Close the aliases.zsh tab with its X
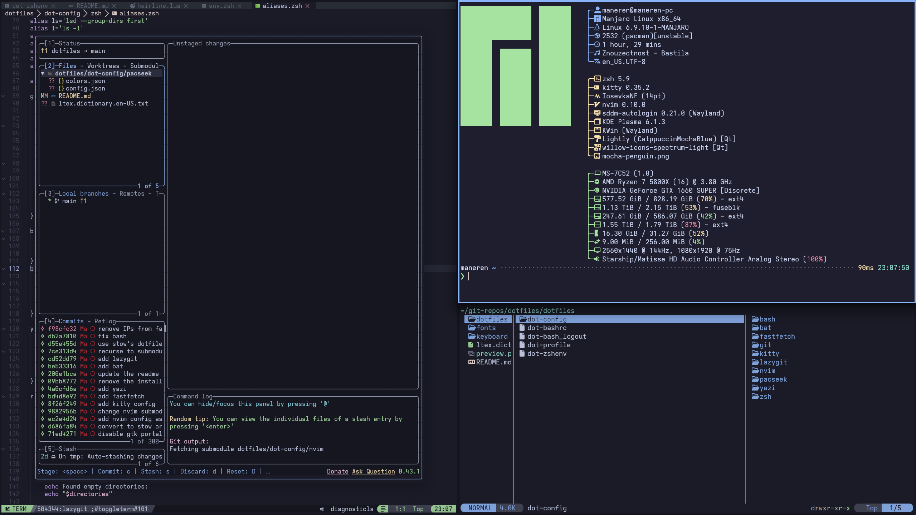 tap(307, 6)
